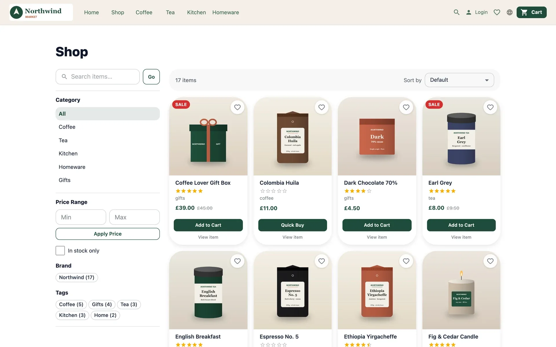Favorite the Ethiopia Yirgacheffe coffee
Screen dimensions: 556x347
pyautogui.click(x=406, y=261)
